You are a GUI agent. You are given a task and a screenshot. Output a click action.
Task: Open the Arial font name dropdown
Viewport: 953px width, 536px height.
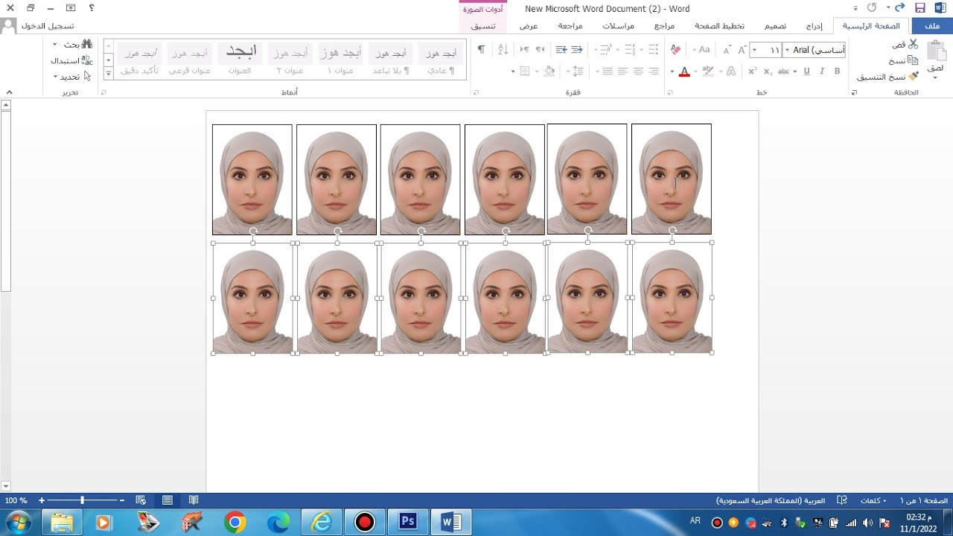(787, 50)
